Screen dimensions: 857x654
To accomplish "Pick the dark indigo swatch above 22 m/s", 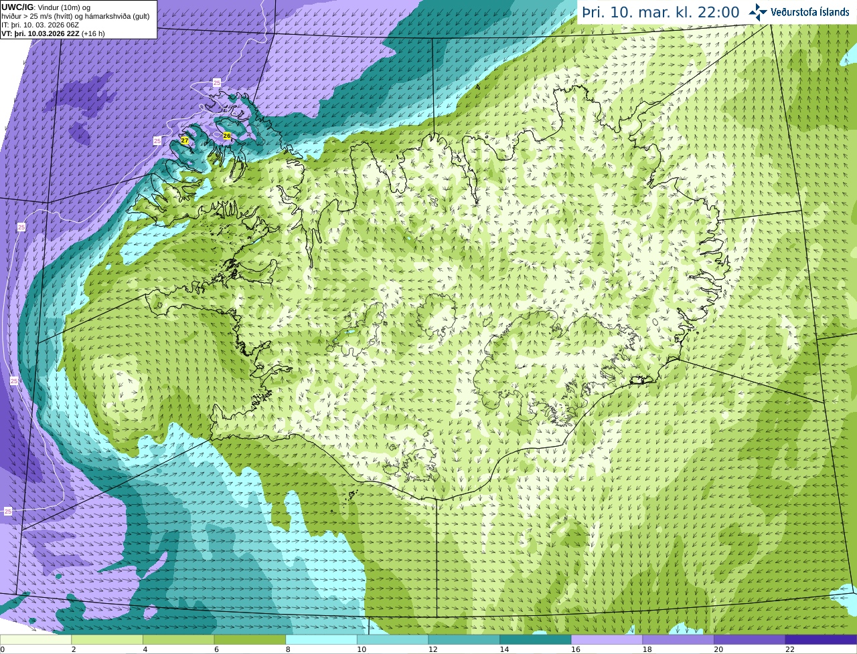I will [821, 640].
